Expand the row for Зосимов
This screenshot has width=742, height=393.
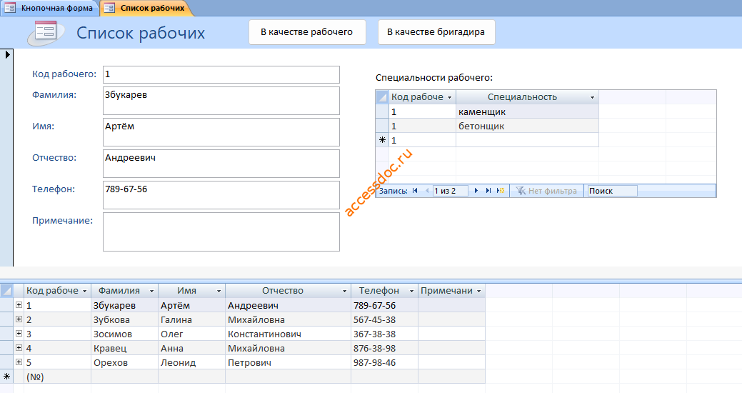[x=19, y=334]
